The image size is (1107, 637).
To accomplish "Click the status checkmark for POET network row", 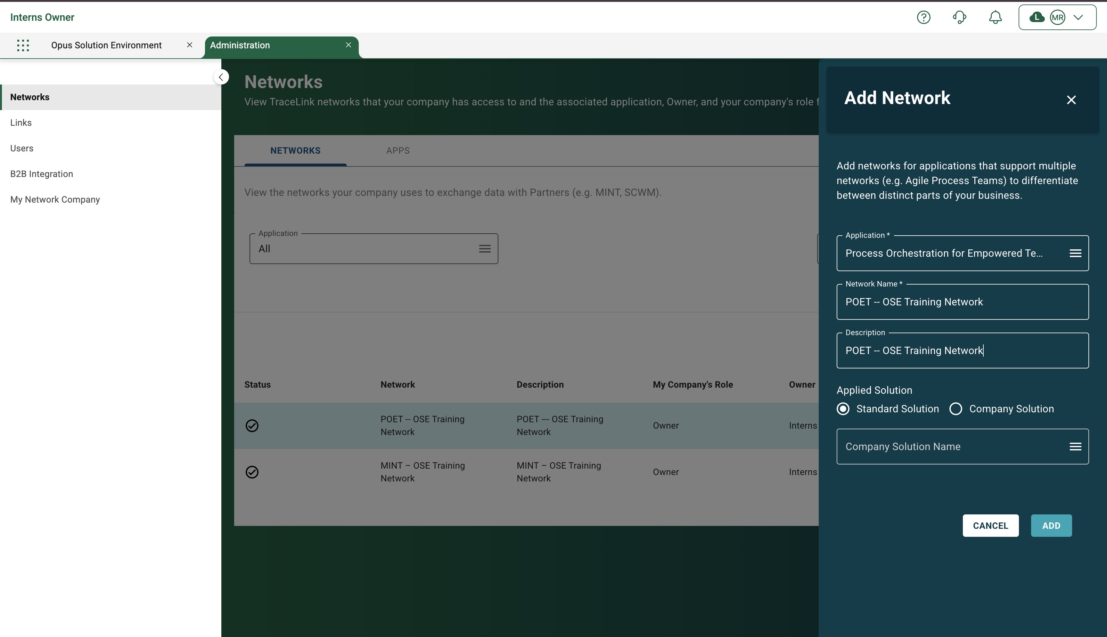I will click(252, 426).
